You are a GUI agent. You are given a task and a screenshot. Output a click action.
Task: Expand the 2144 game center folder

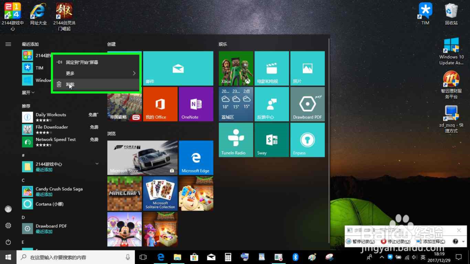[x=97, y=164]
